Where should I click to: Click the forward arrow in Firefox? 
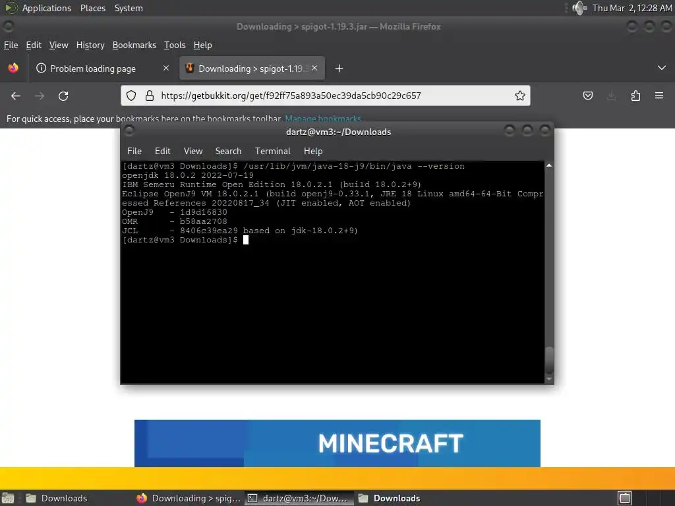pos(40,96)
